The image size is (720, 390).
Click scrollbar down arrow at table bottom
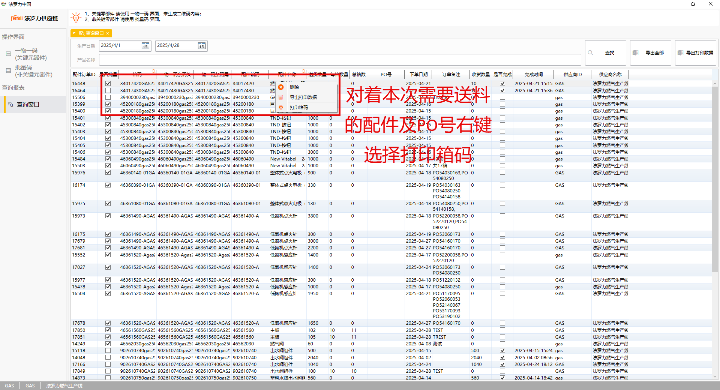click(x=715, y=377)
